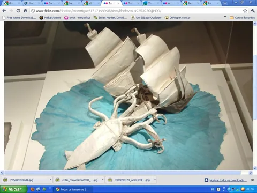257x193 pixels.
Task: Expand the bookmarks bar overflow chevron
Action: click(x=225, y=17)
